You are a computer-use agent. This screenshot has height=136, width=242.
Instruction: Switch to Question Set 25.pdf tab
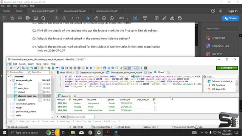tap(106, 11)
